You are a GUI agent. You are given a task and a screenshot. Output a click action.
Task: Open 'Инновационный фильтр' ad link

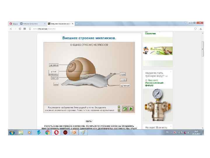(x=154, y=84)
